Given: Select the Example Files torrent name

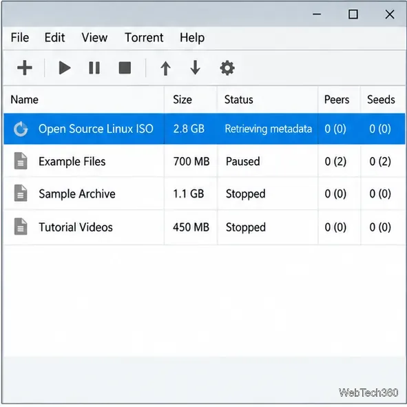Looking at the screenshot, I should pos(72,161).
